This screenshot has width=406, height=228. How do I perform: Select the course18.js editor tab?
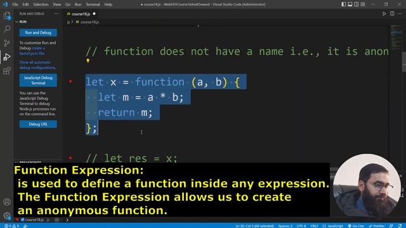tap(81, 14)
